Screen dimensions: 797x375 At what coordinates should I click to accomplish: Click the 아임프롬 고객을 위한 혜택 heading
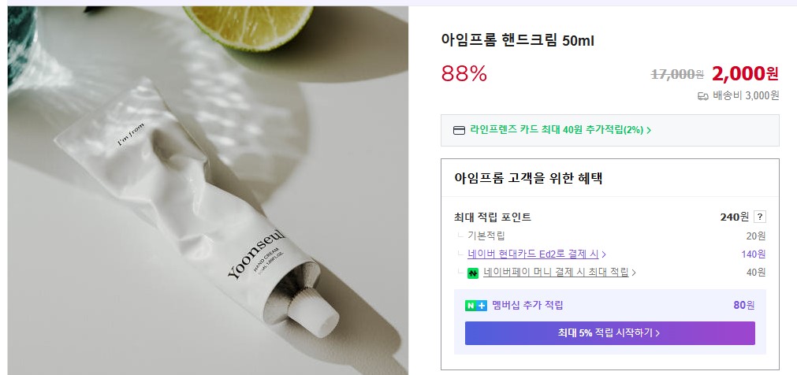(528, 178)
